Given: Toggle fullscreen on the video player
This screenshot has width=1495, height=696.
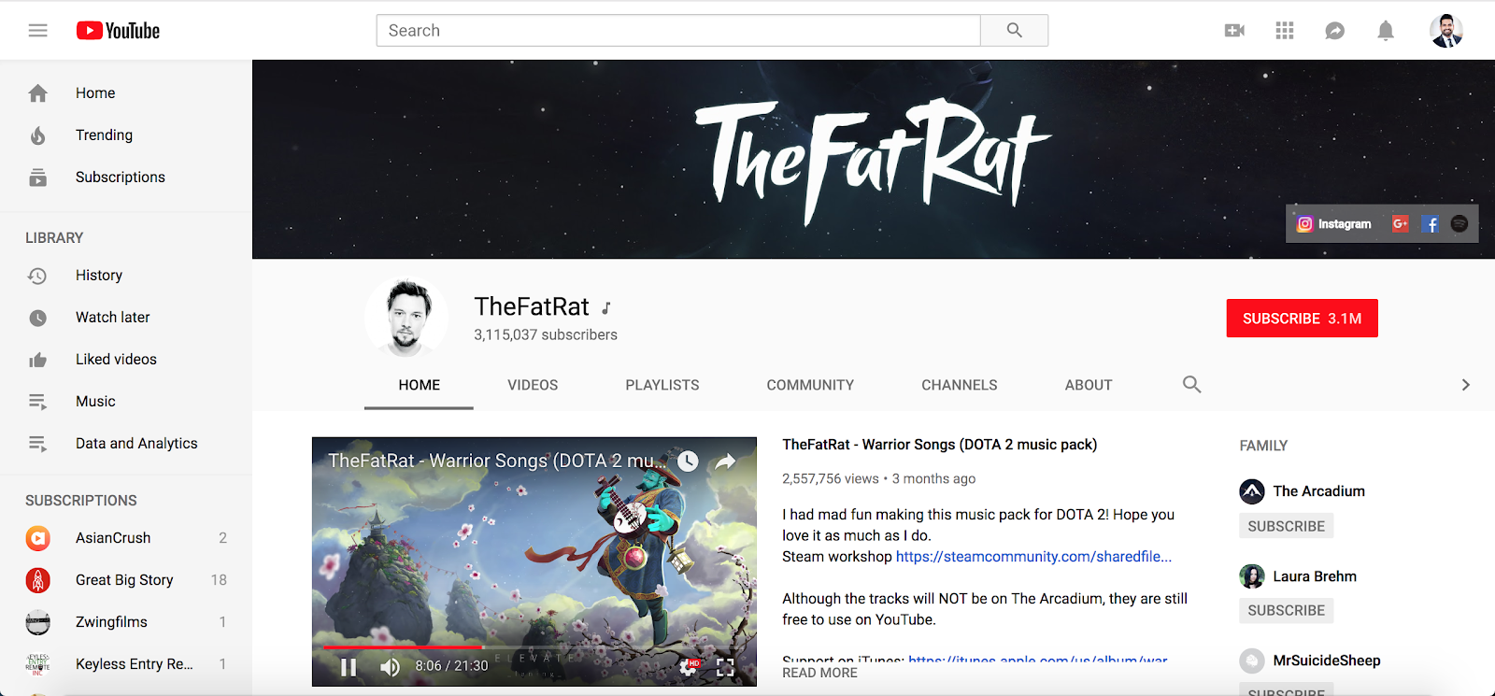Looking at the screenshot, I should (725, 667).
